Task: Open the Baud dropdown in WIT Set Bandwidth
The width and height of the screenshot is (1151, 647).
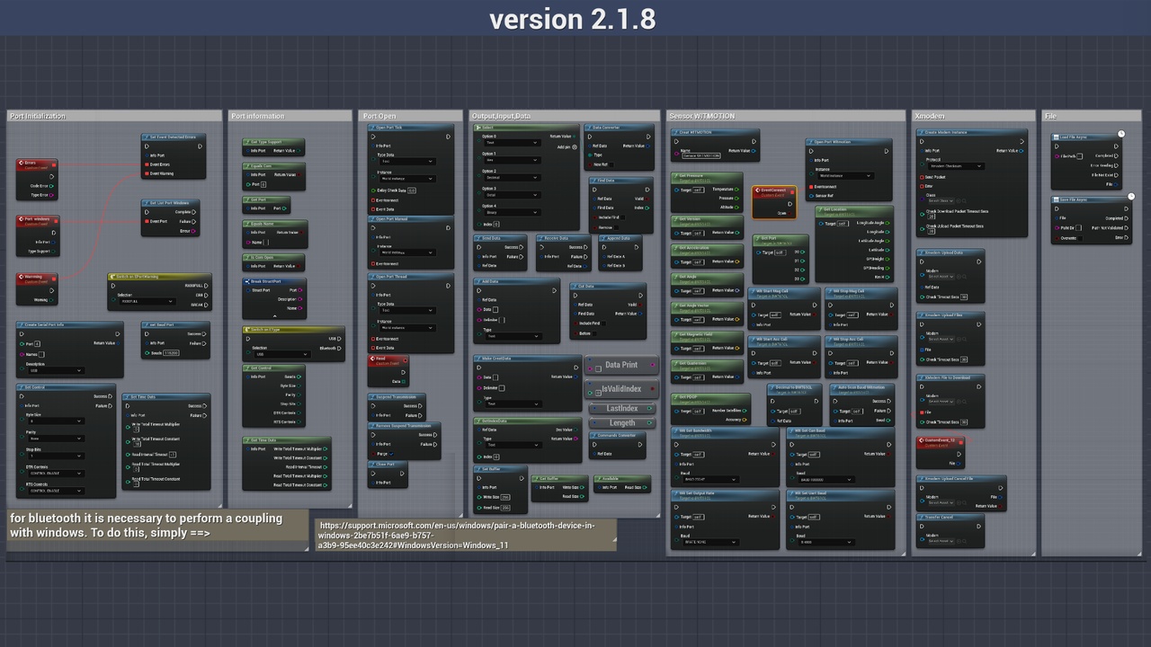Action: click(710, 480)
